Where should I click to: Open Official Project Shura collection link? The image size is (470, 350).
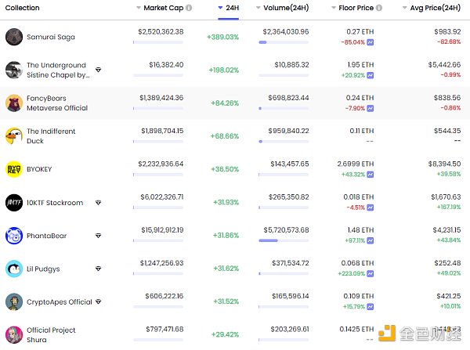pyautogui.click(x=52, y=334)
